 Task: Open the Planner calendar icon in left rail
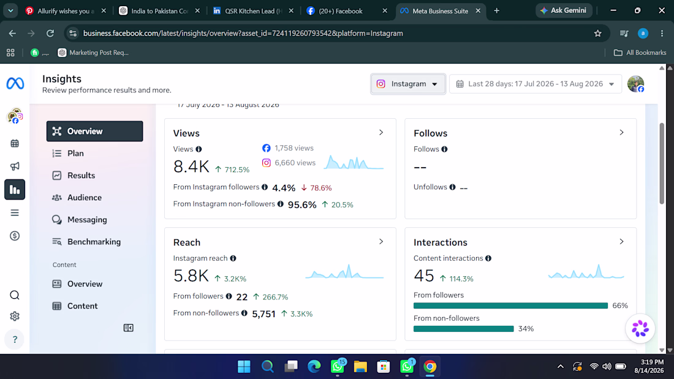click(x=15, y=143)
